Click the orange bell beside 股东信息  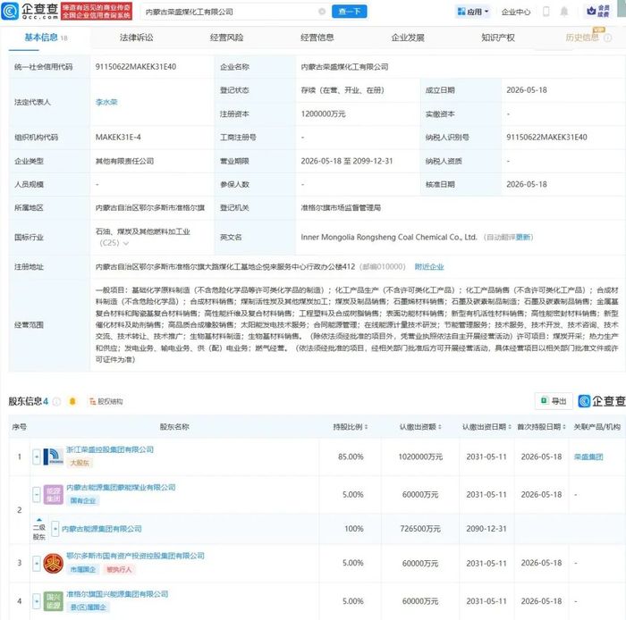pyautogui.click(x=72, y=401)
